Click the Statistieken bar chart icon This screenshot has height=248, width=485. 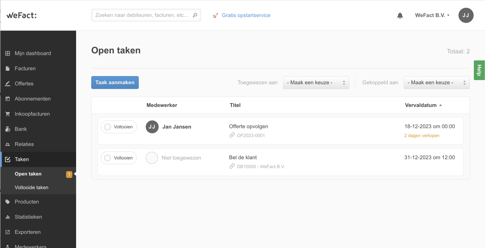(8, 217)
